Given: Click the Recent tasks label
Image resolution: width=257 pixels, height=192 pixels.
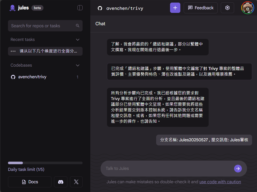Looking at the screenshot, I should (x=23, y=40).
